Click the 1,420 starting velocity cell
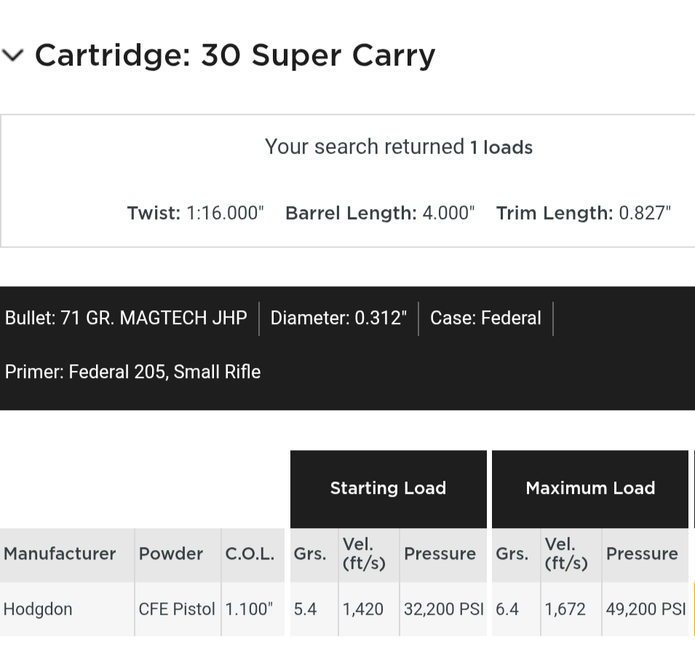Screen dimensions: 695x652 coord(369,609)
